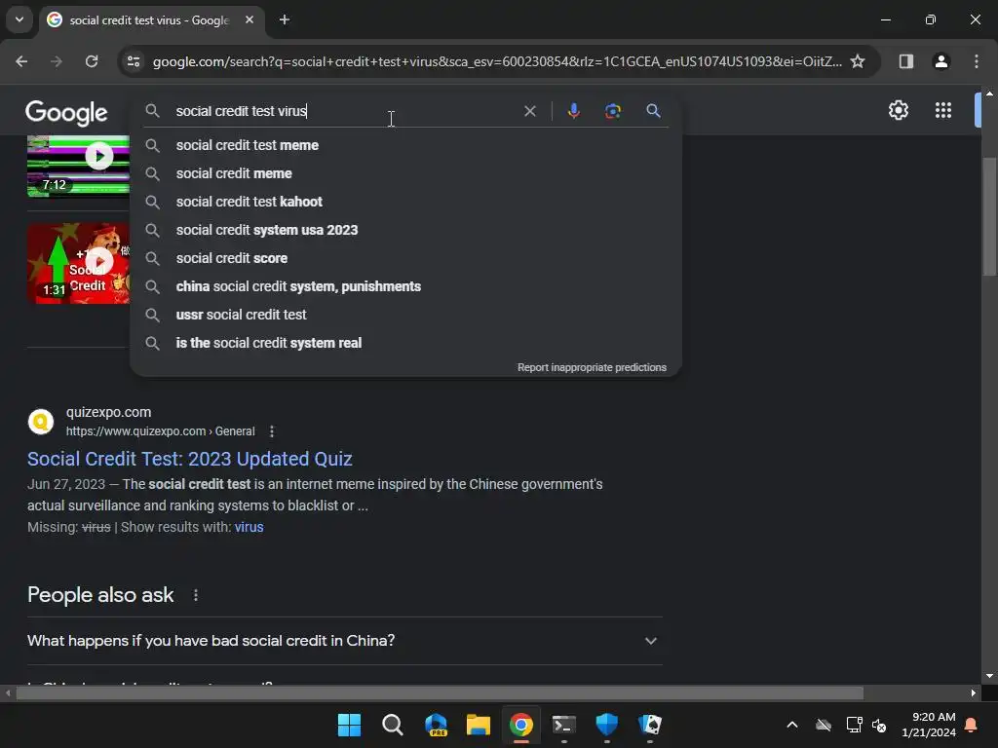This screenshot has height=748, width=998.
Task: Open Solitaire cards app in taskbar
Action: (x=650, y=725)
